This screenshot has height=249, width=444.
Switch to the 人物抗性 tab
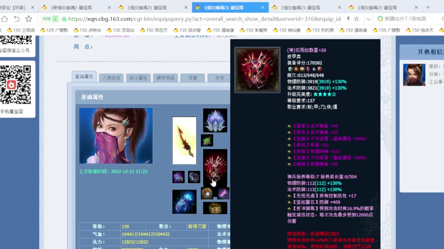tap(112, 78)
